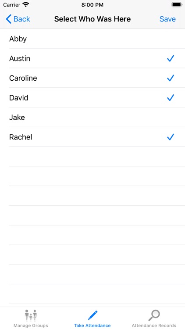Tap the Wi-Fi status icon
185x329 pixels.
click(26, 5)
